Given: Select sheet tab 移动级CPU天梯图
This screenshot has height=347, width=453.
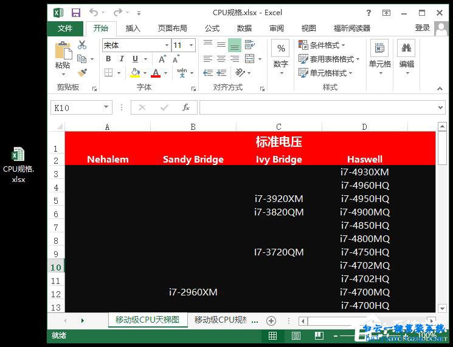Looking at the screenshot, I should [x=147, y=320].
